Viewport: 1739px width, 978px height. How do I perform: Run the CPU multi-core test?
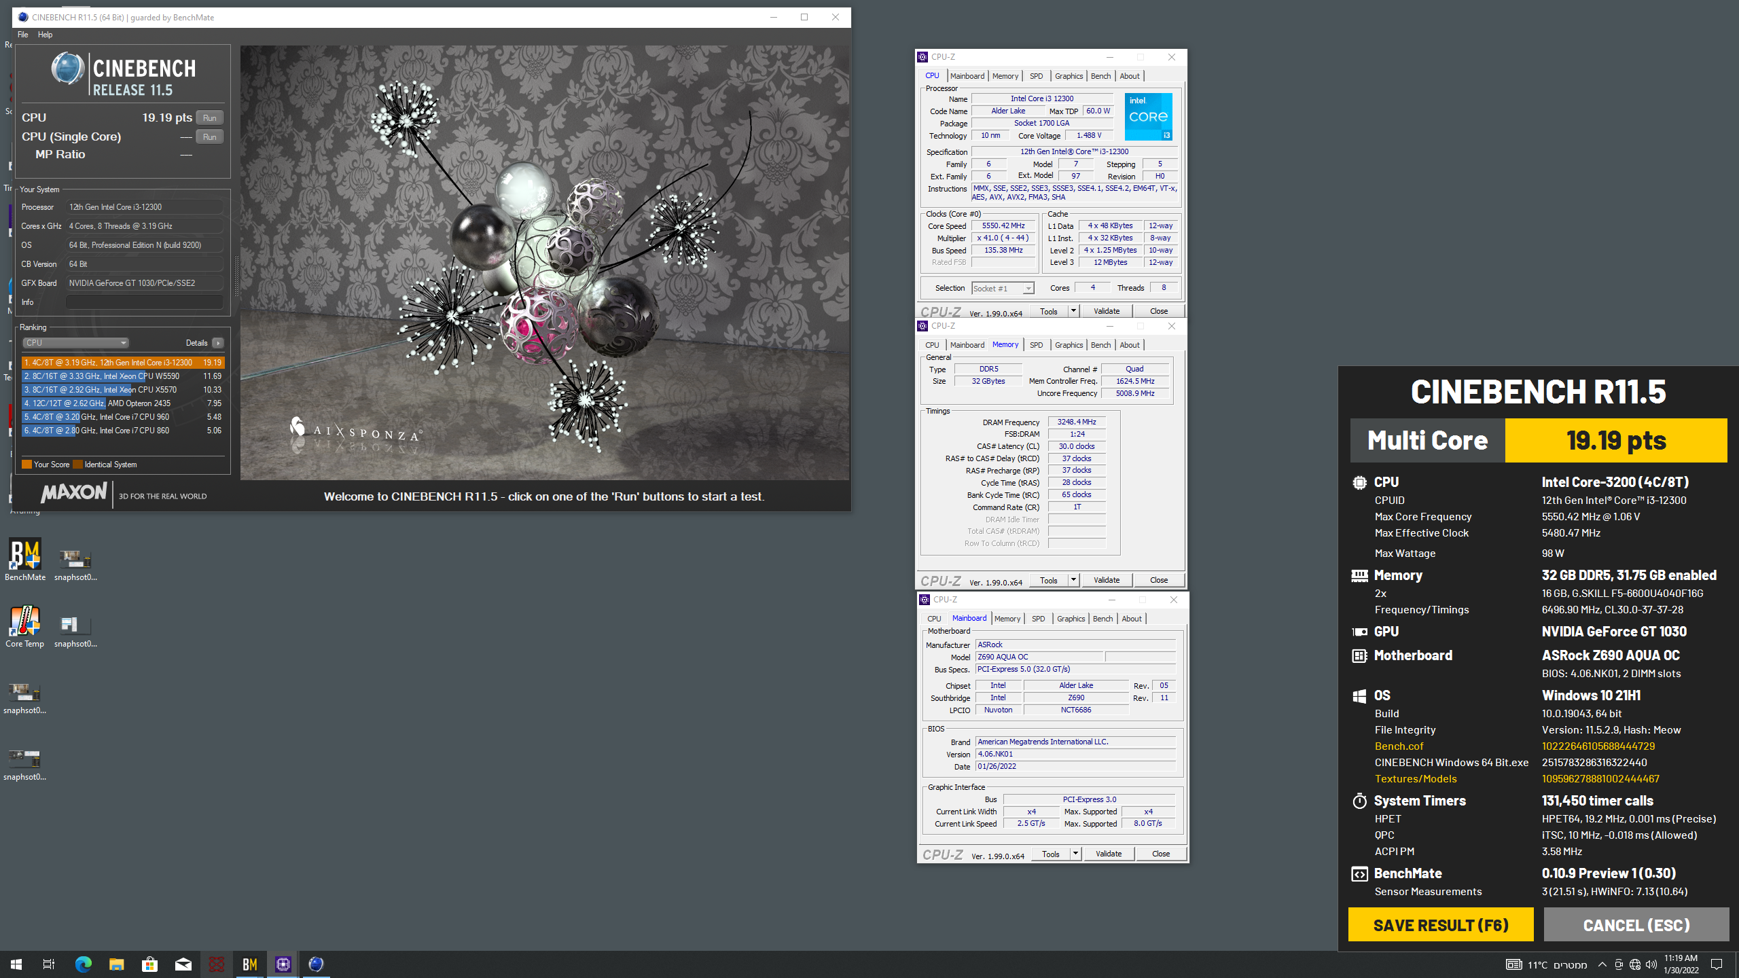click(209, 118)
